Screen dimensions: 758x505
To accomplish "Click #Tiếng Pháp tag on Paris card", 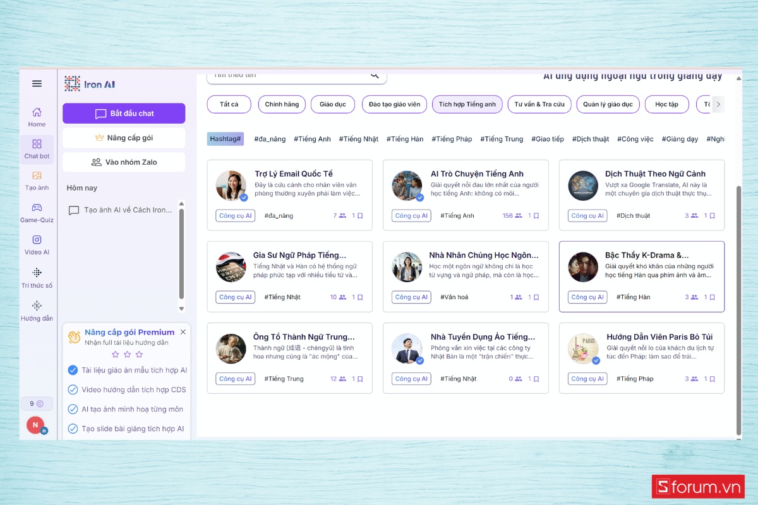I will point(635,379).
